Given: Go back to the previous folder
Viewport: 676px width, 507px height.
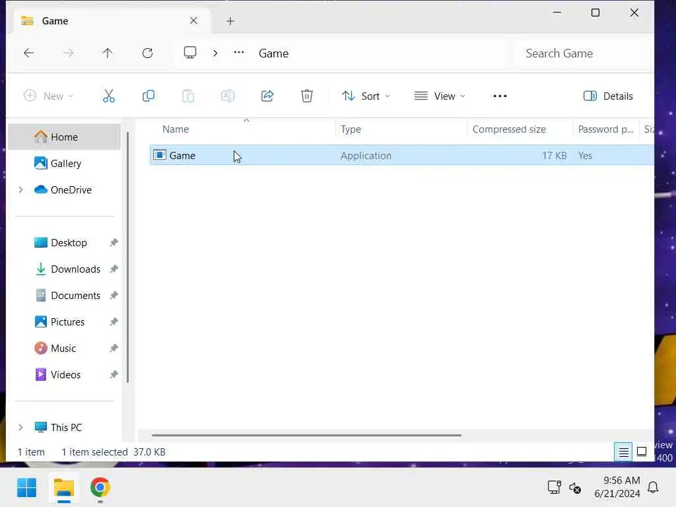Looking at the screenshot, I should point(29,53).
